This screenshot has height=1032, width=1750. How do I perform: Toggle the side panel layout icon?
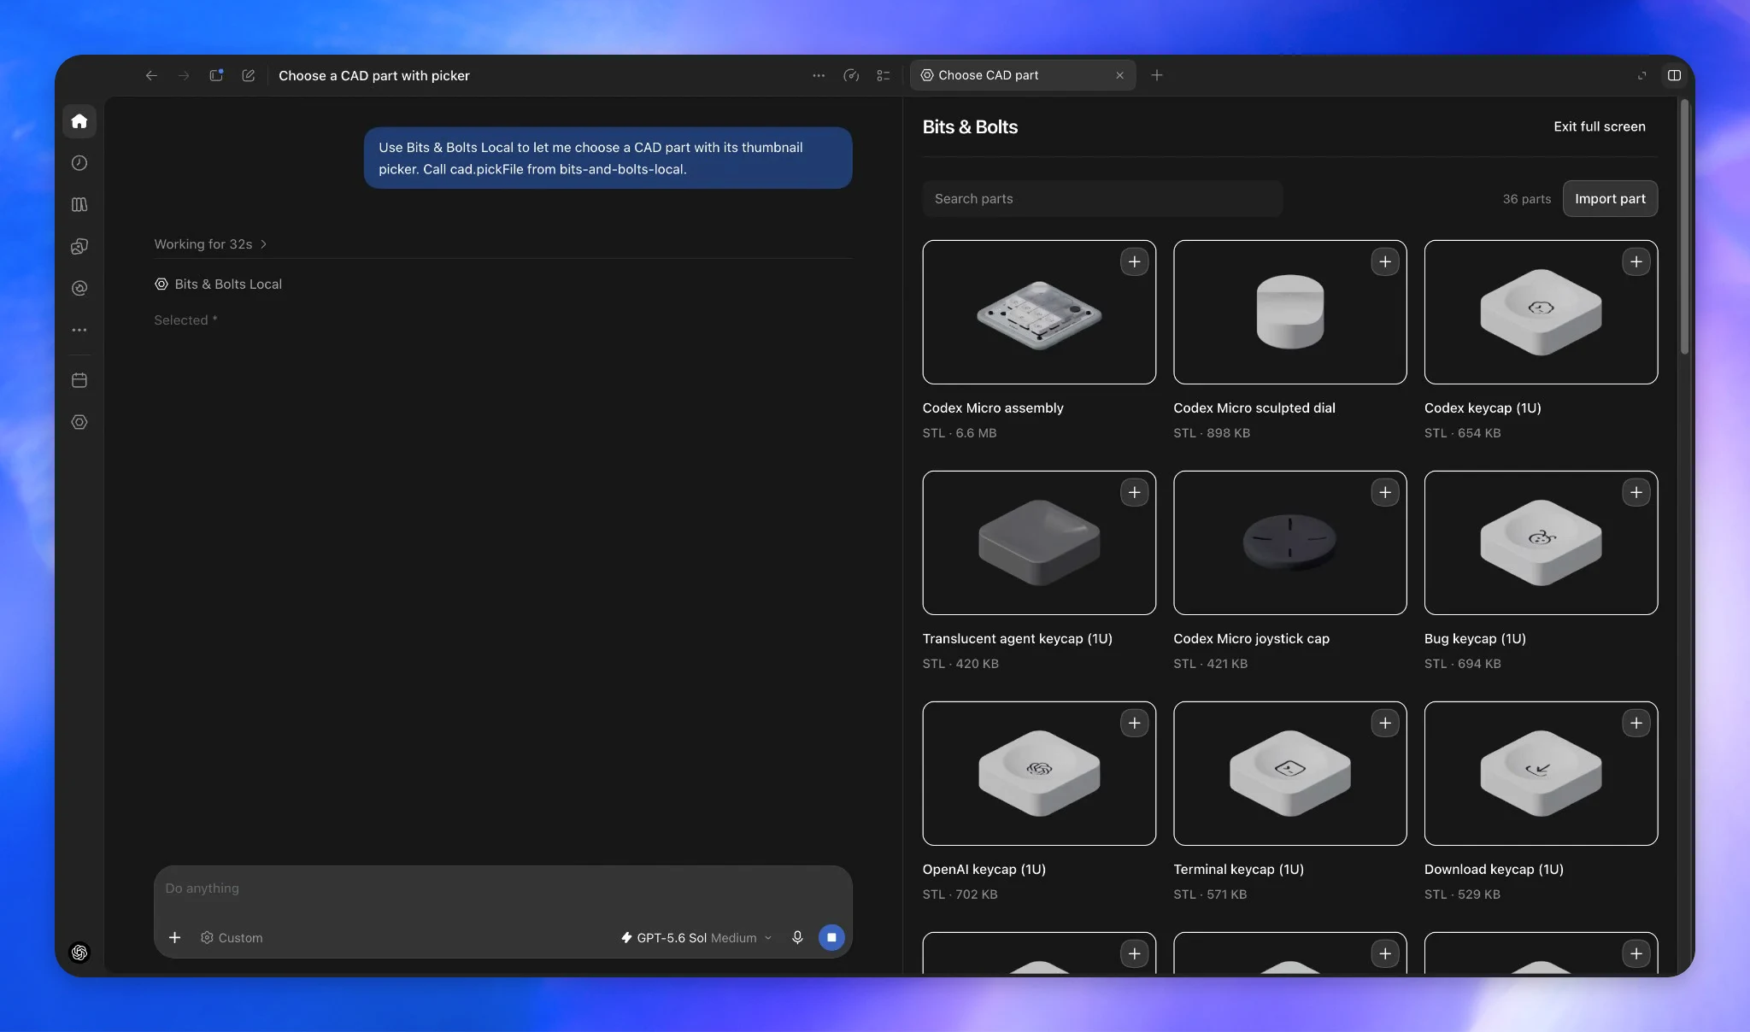pyautogui.click(x=1674, y=75)
